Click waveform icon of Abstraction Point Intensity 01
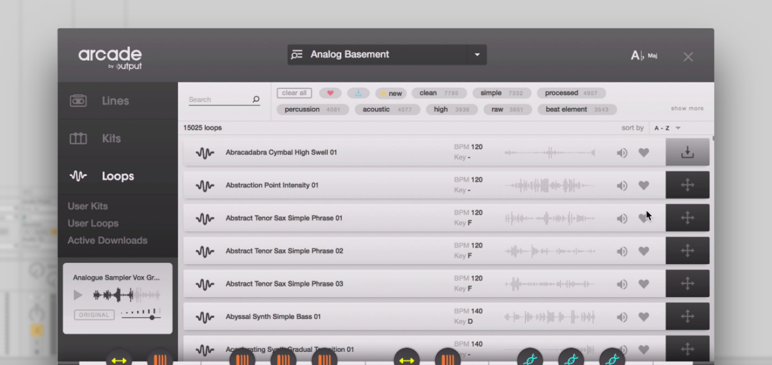 pyautogui.click(x=205, y=186)
